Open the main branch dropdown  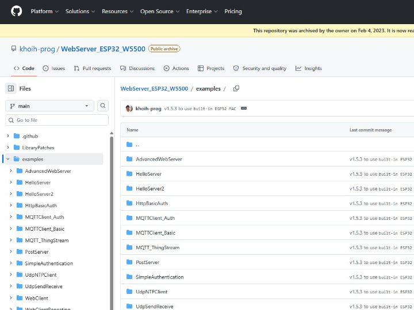(49, 106)
